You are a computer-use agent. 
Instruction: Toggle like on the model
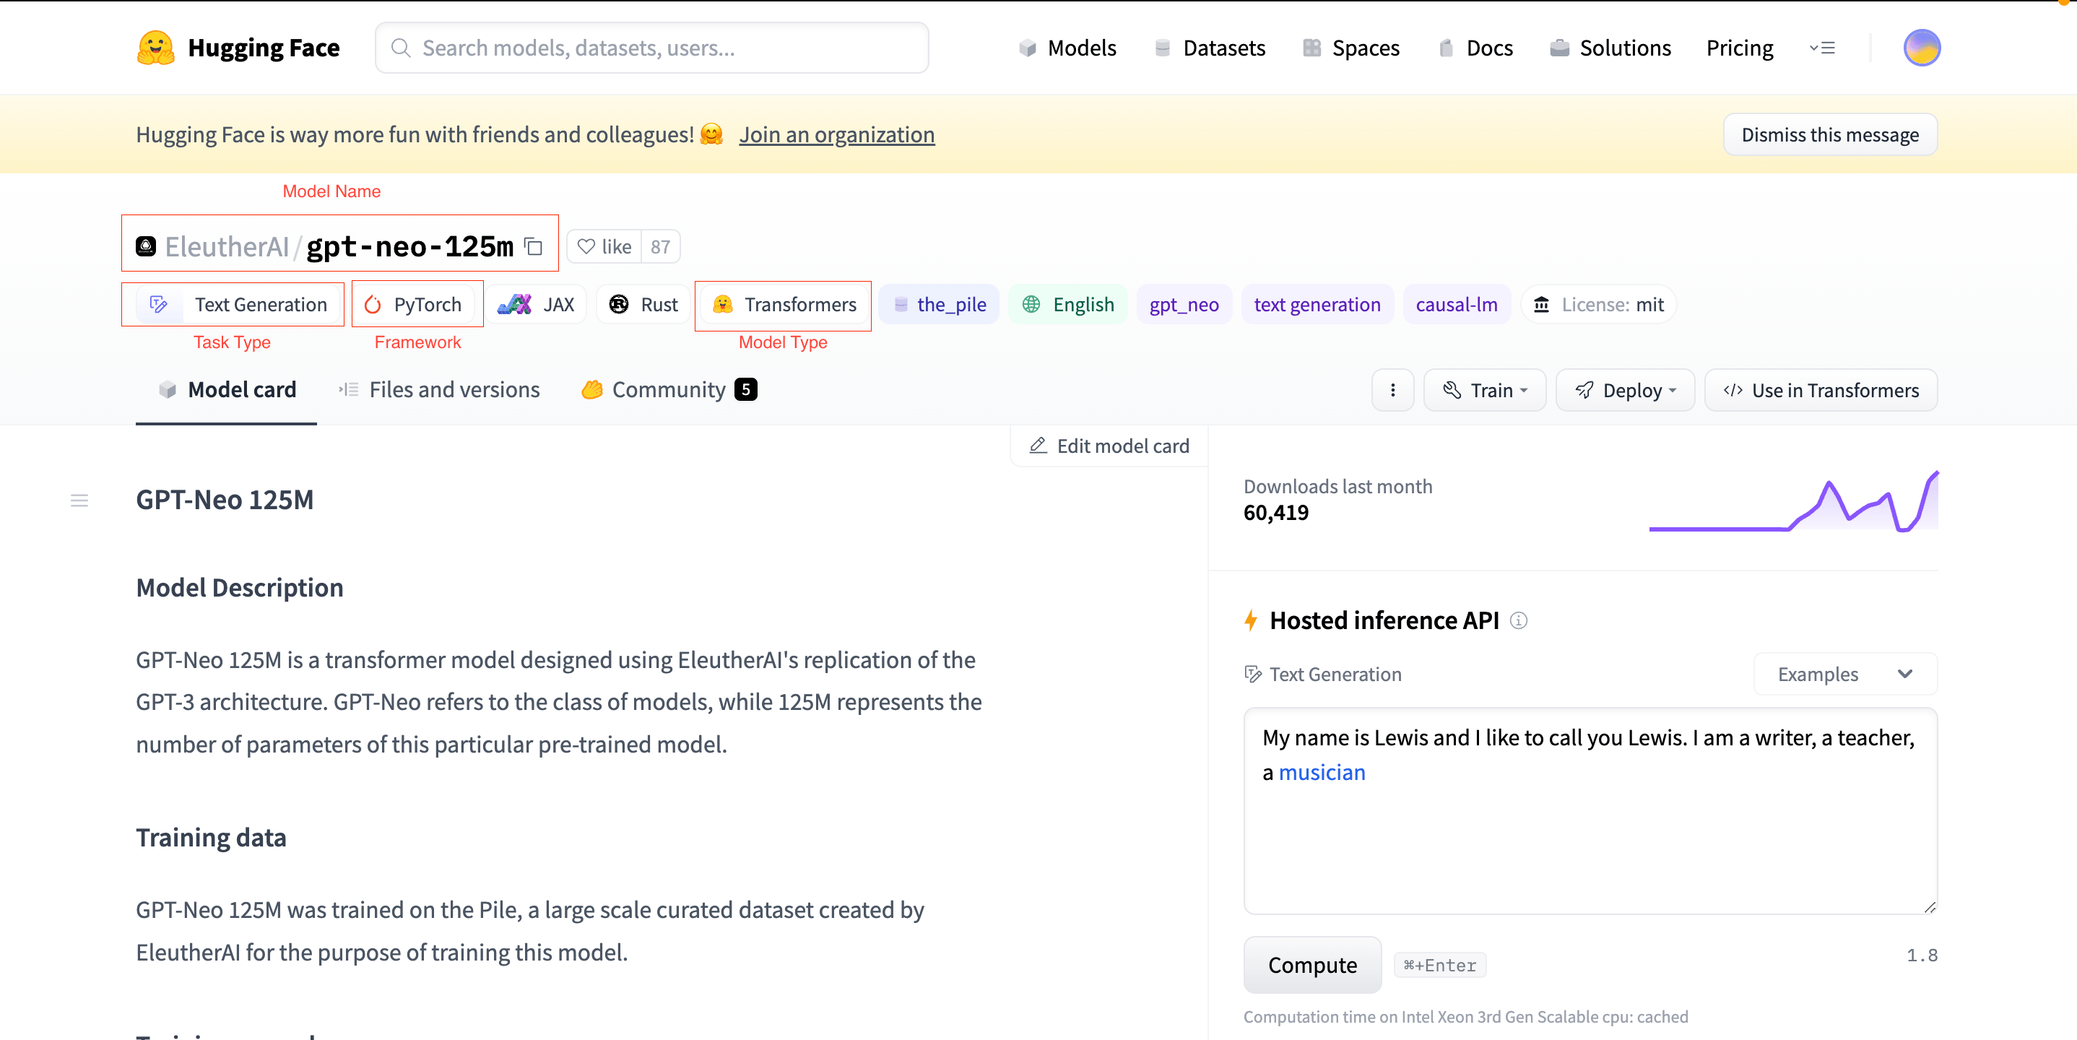pyautogui.click(x=604, y=247)
